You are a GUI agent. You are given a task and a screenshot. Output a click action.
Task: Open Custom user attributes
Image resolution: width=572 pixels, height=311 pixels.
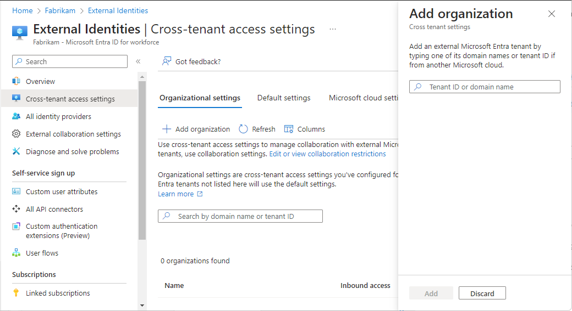pyautogui.click(x=62, y=191)
